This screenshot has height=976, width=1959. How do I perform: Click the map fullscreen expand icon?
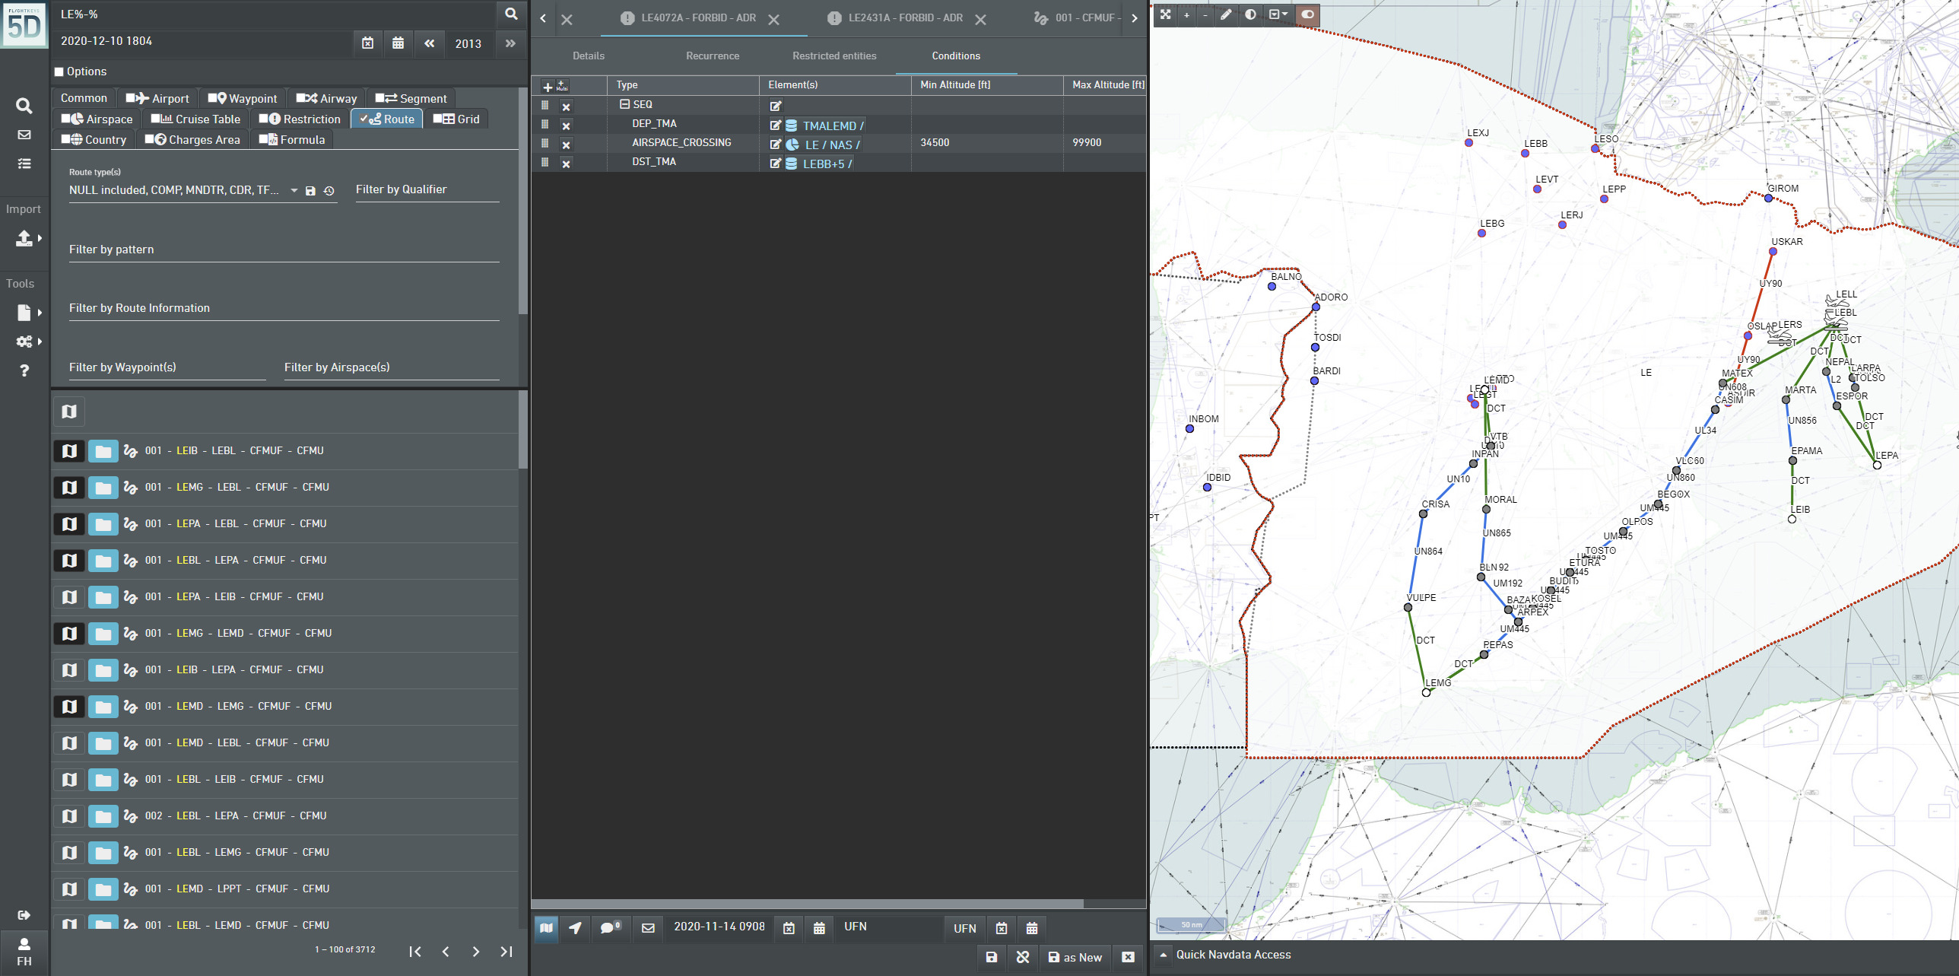(x=1165, y=14)
